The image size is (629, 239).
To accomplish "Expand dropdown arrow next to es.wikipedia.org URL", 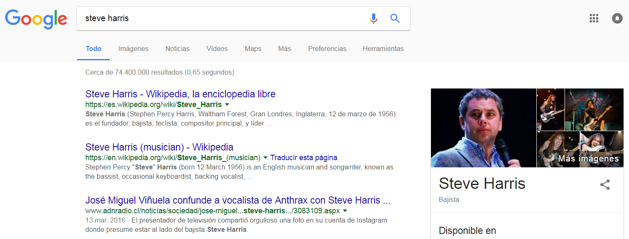I will [227, 105].
